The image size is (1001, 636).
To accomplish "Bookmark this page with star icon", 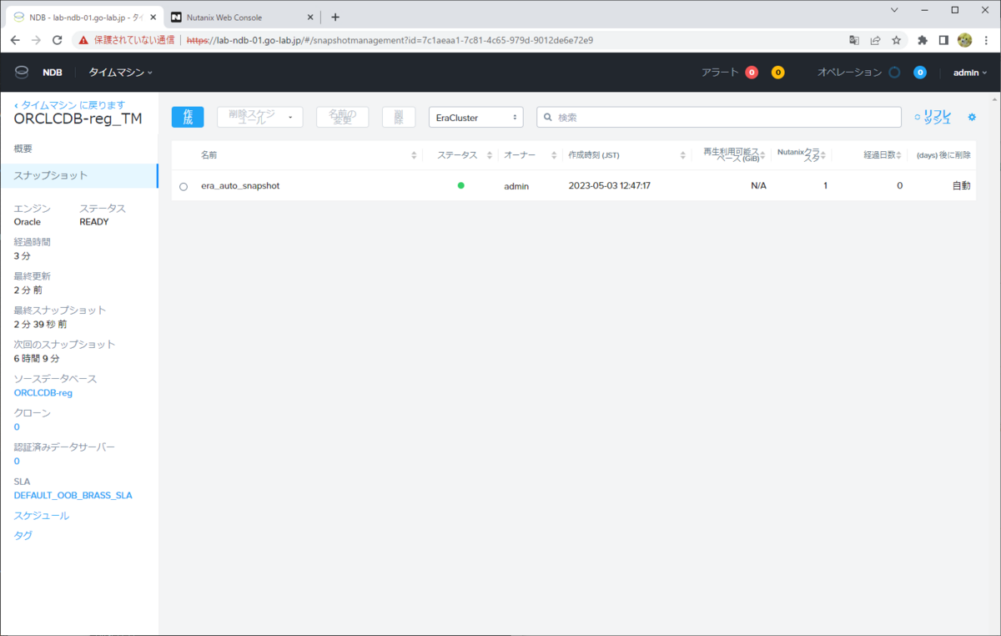I will 897,40.
